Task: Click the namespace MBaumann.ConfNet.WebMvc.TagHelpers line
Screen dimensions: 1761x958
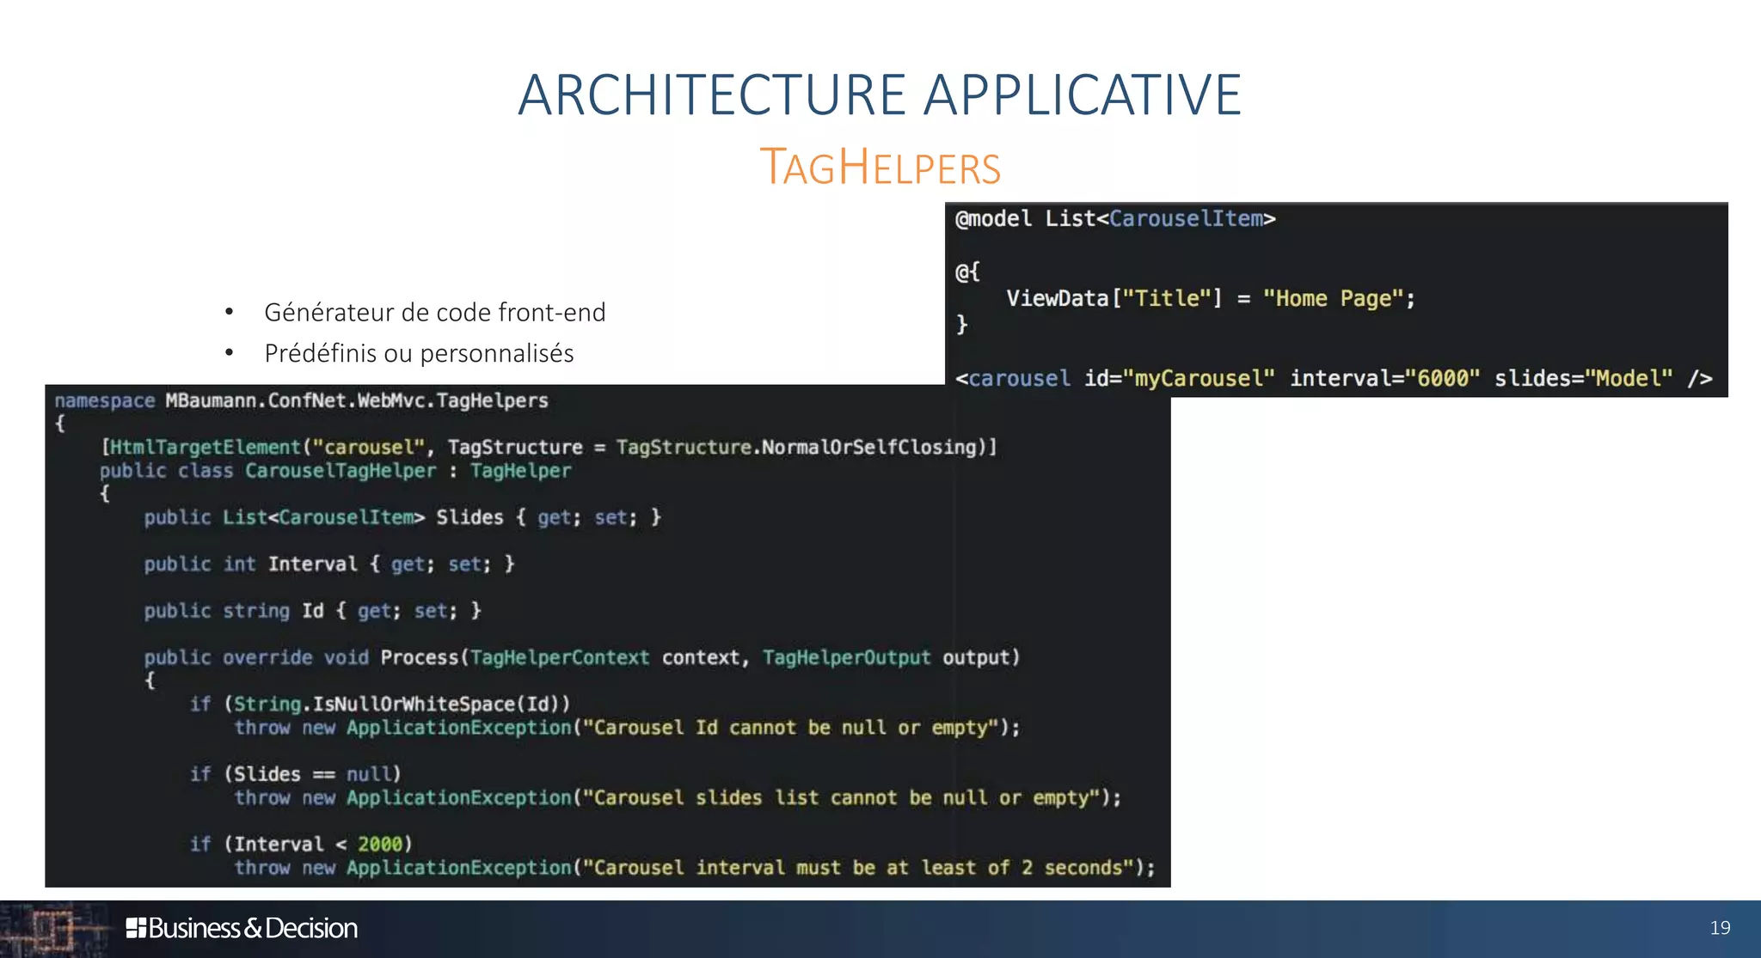Action: click(301, 400)
